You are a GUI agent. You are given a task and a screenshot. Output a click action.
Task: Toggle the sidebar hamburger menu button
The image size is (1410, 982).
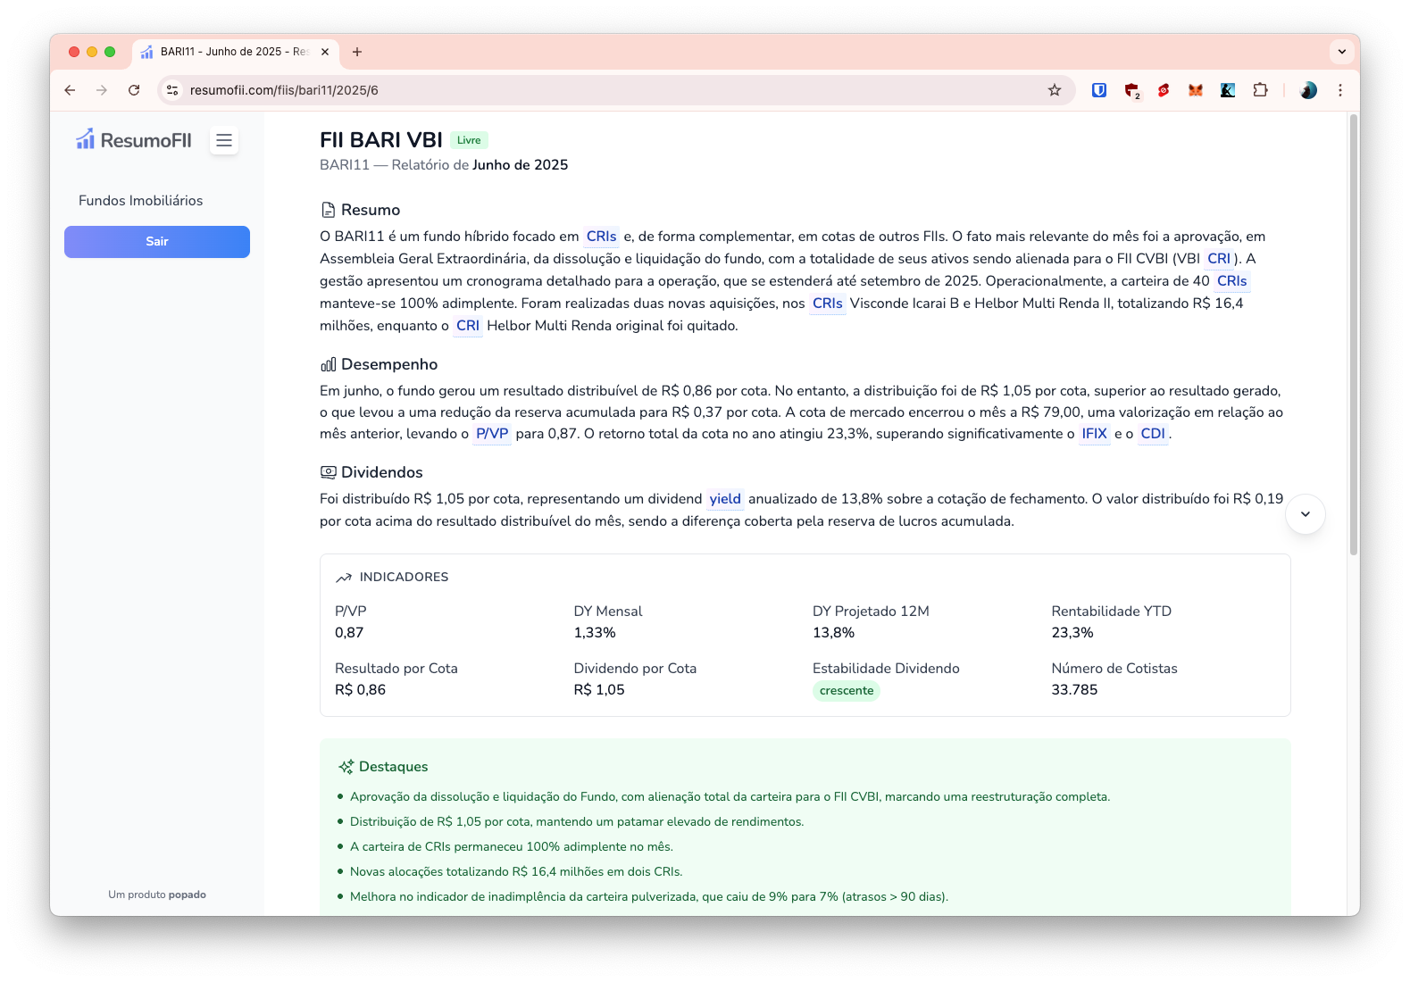(x=224, y=140)
